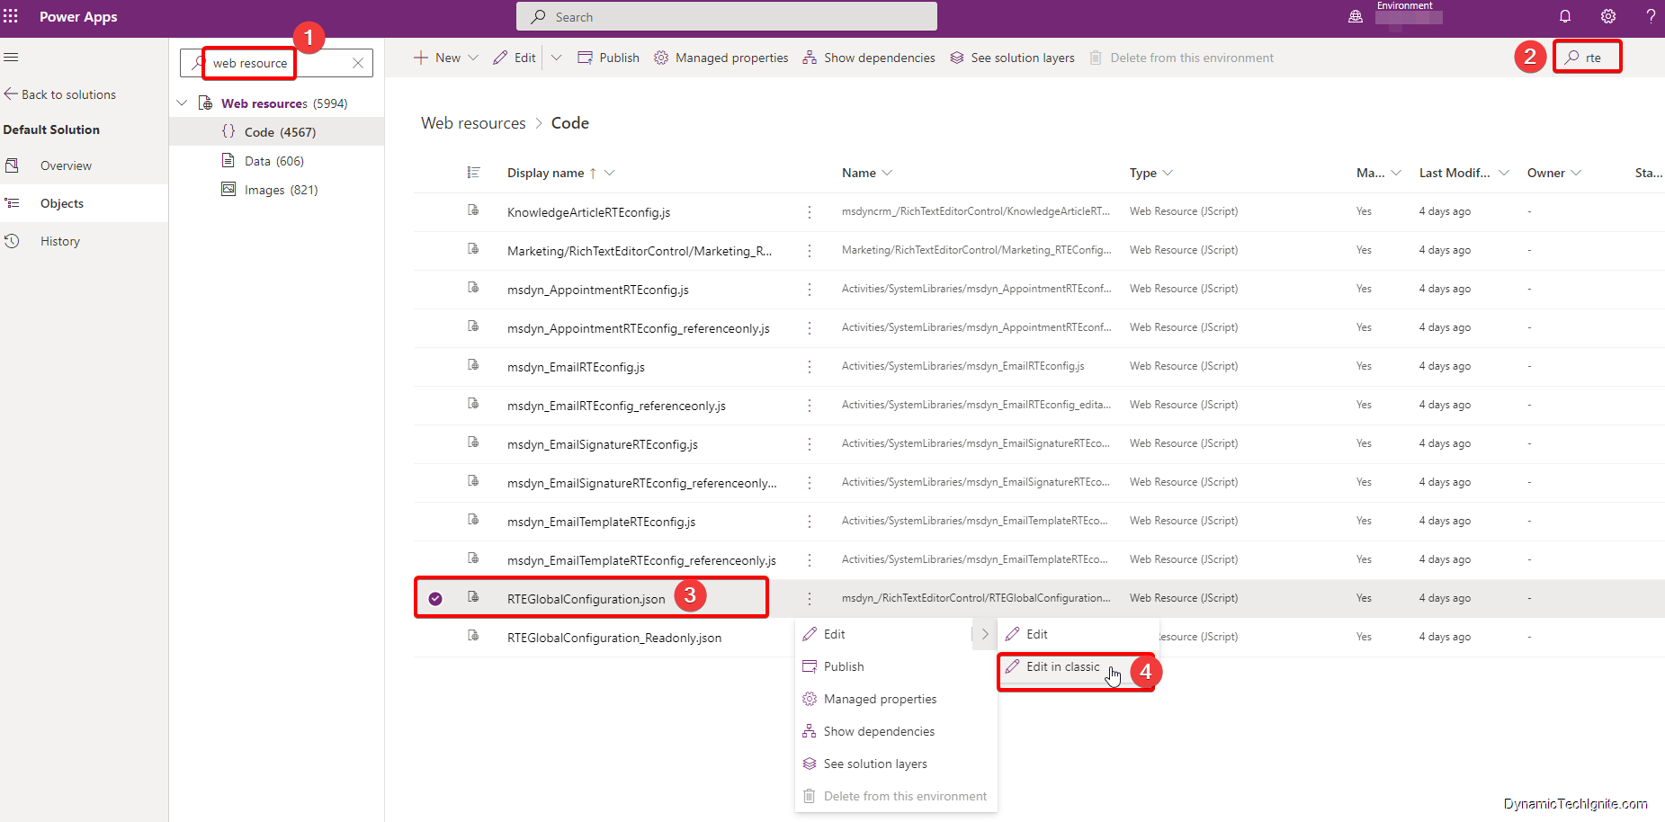This screenshot has height=822, width=1665.
Task: Click file icon of RTEGlobalConfiguration_Readonly.json row
Action: tap(473, 637)
